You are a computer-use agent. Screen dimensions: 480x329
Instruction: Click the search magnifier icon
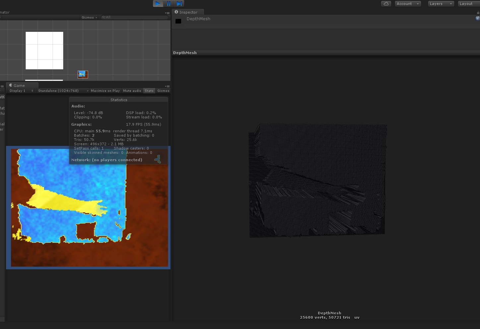(x=103, y=17)
